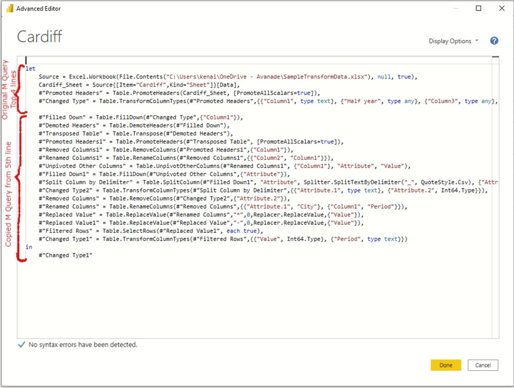Click the 'in' keyword line

pyautogui.click(x=28, y=247)
